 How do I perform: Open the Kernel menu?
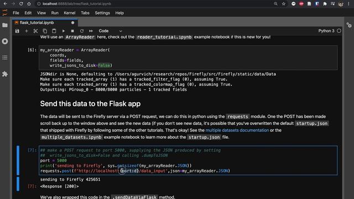(70, 13)
